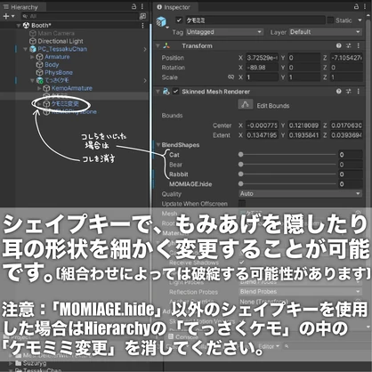This screenshot has width=372, height=372.
Task: Open the Hierarchy panel kebab menu
Action: pos(142,6)
